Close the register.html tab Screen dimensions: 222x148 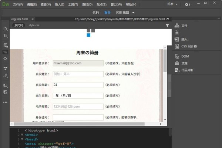coord(33,19)
